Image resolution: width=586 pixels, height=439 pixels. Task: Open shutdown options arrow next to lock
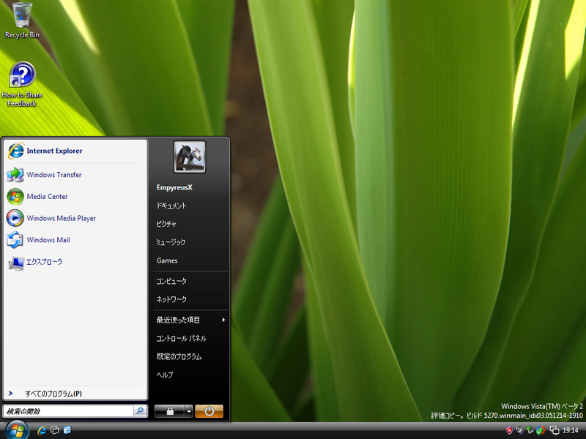(x=189, y=411)
